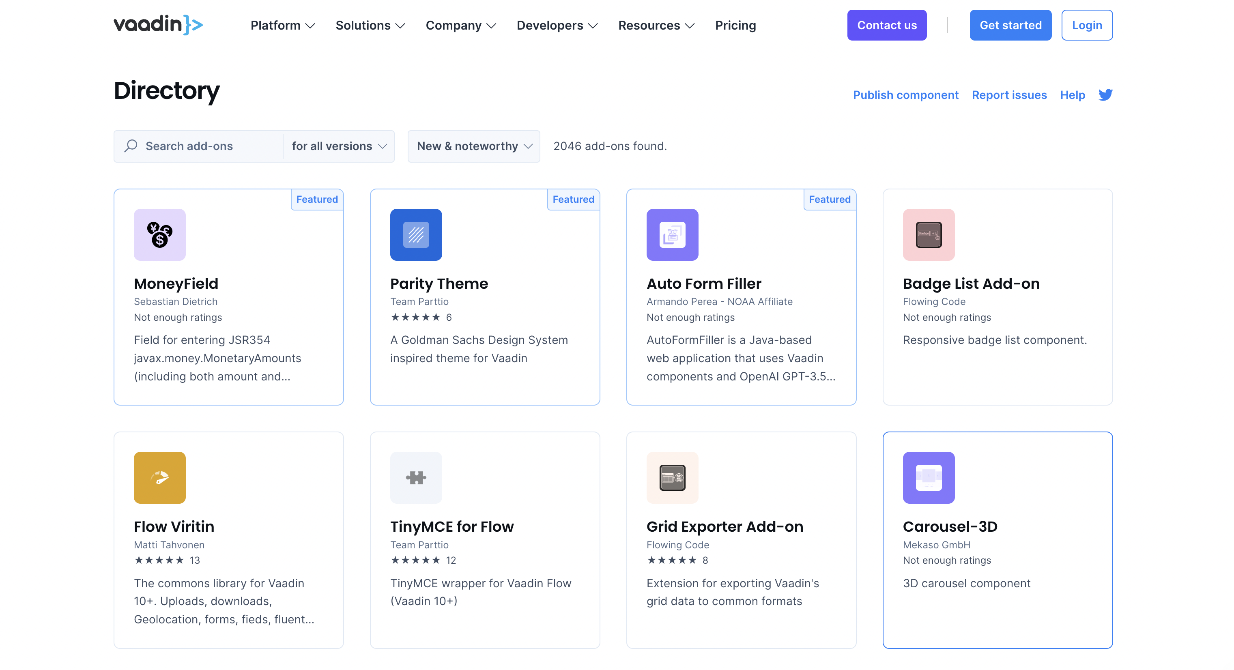Click the MoneyField add-on icon
This screenshot has height=670, width=1234.
pyautogui.click(x=159, y=234)
